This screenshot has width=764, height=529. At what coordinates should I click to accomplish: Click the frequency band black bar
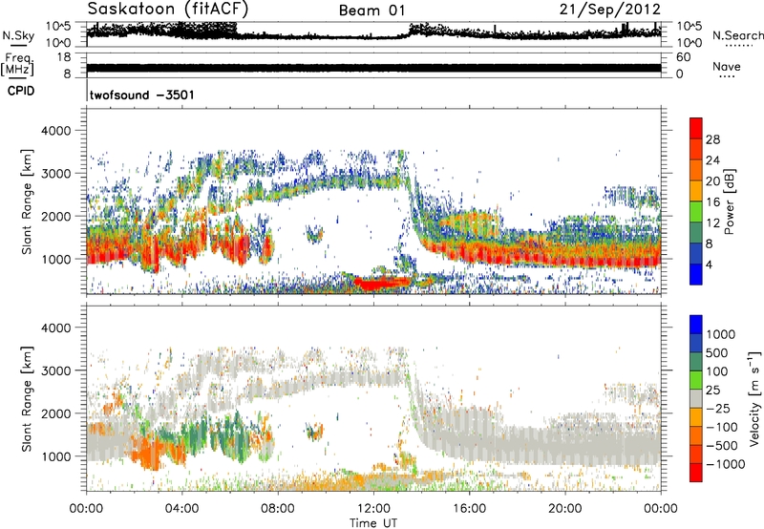tap(373, 68)
